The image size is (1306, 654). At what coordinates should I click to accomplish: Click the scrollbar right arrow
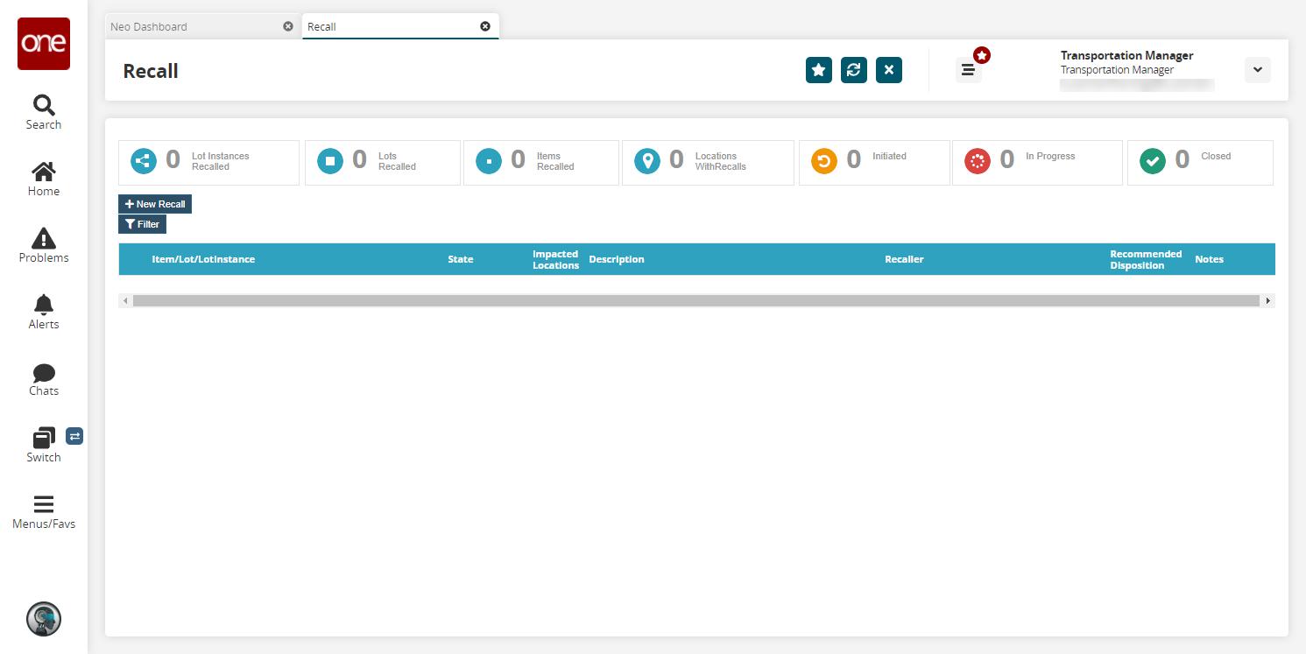point(1268,300)
